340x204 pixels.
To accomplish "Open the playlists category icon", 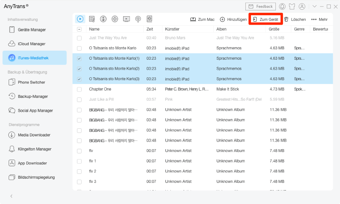I will [92, 19].
